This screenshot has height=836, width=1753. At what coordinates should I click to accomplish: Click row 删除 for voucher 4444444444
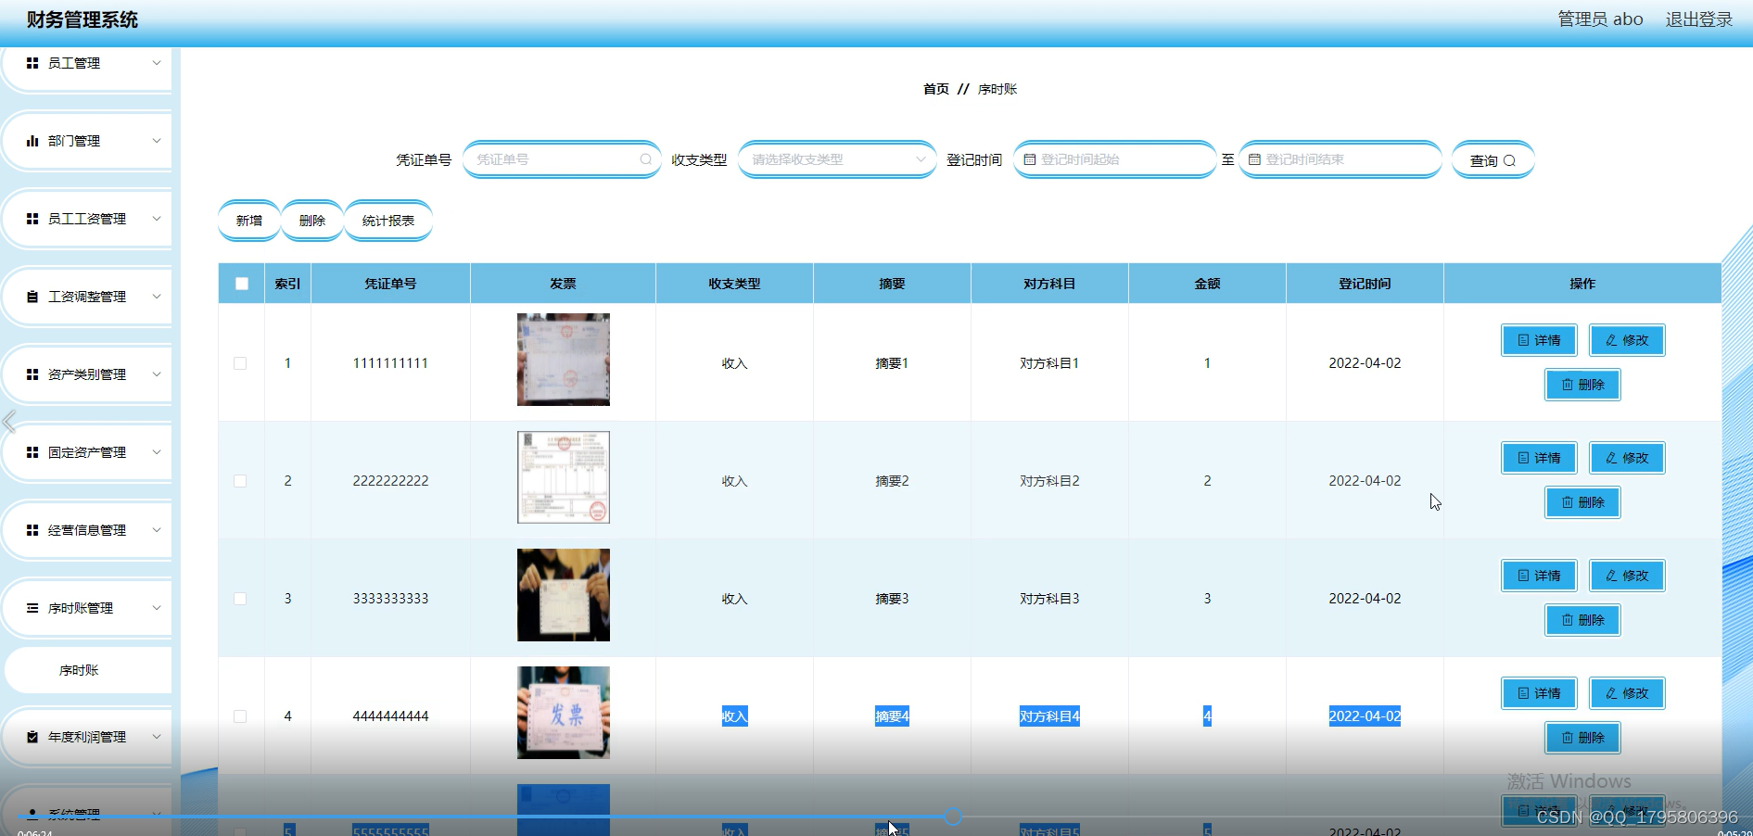tap(1582, 738)
